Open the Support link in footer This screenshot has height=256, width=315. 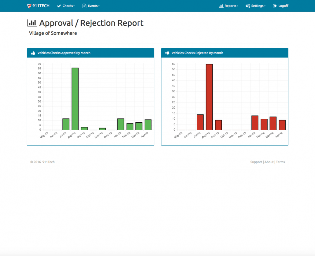coord(256,162)
